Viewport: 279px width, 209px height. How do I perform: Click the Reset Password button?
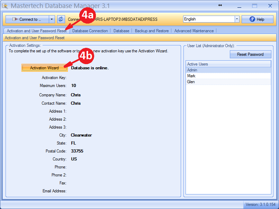[x=250, y=54]
